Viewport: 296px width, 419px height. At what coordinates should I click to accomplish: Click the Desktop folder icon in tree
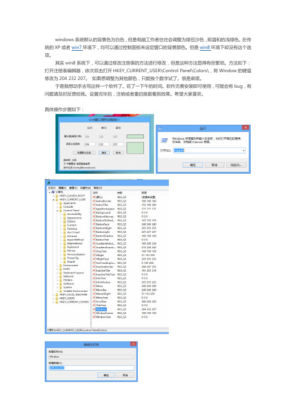(x=64, y=229)
